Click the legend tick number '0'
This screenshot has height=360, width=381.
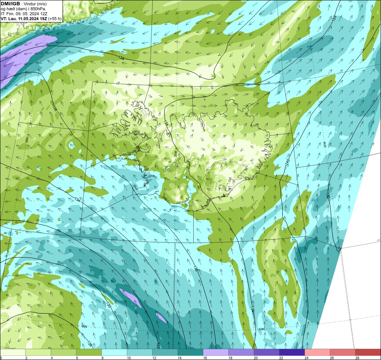[1, 358]
